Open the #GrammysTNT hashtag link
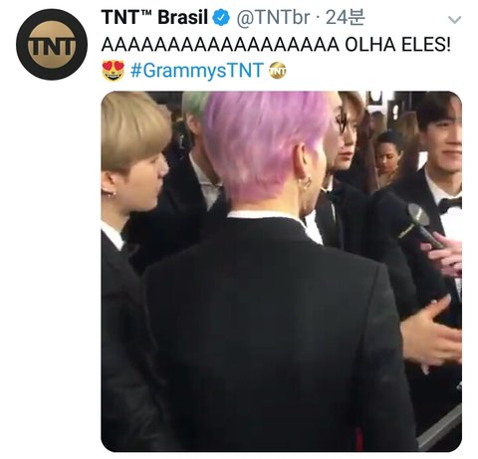Image resolution: width=478 pixels, height=459 pixels. pos(197,71)
